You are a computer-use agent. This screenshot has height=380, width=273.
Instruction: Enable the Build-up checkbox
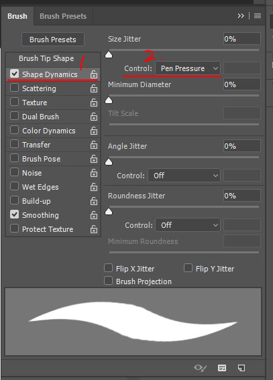click(14, 200)
